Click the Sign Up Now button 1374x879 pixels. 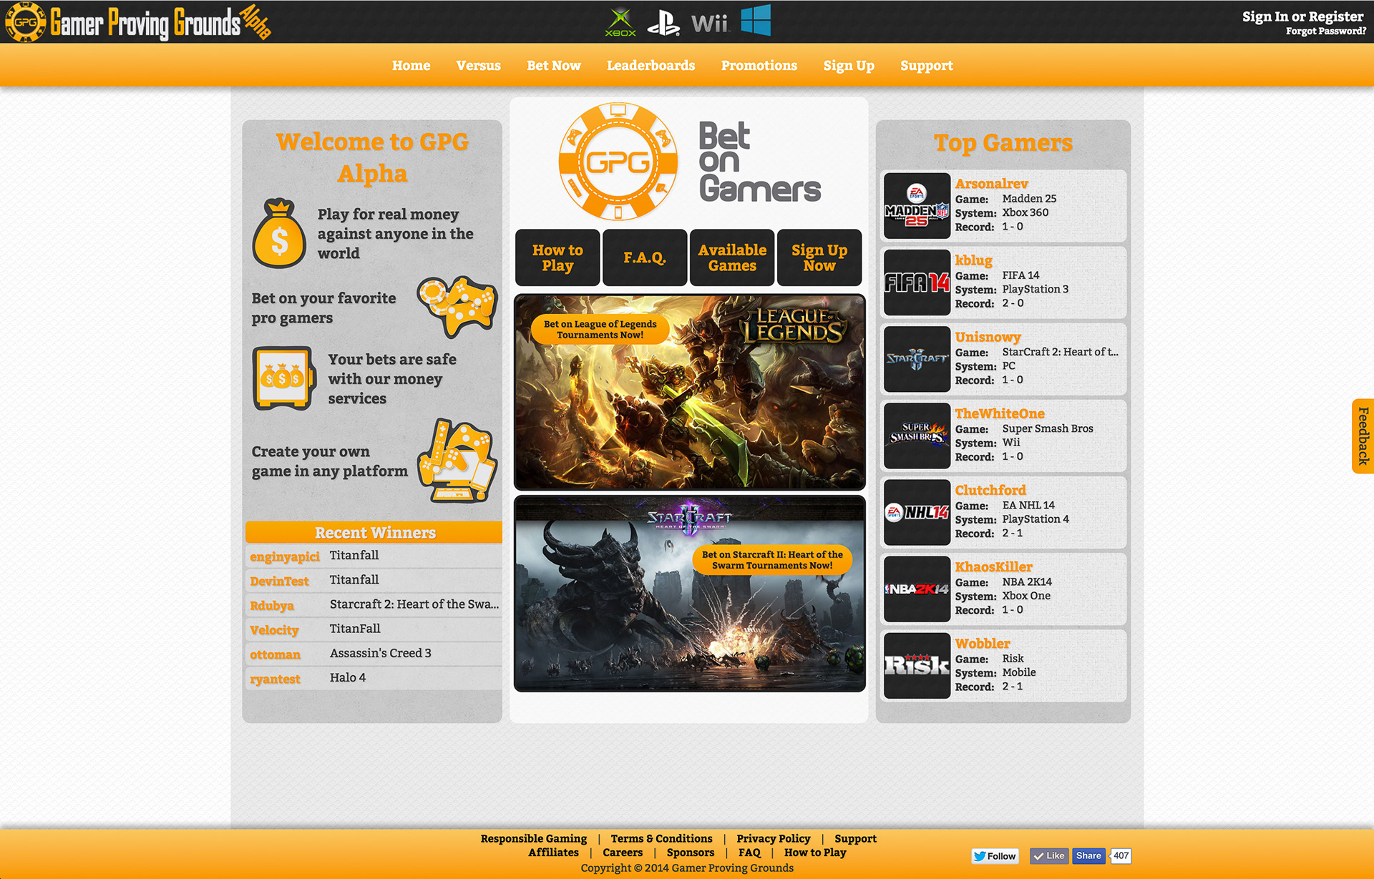(x=819, y=257)
